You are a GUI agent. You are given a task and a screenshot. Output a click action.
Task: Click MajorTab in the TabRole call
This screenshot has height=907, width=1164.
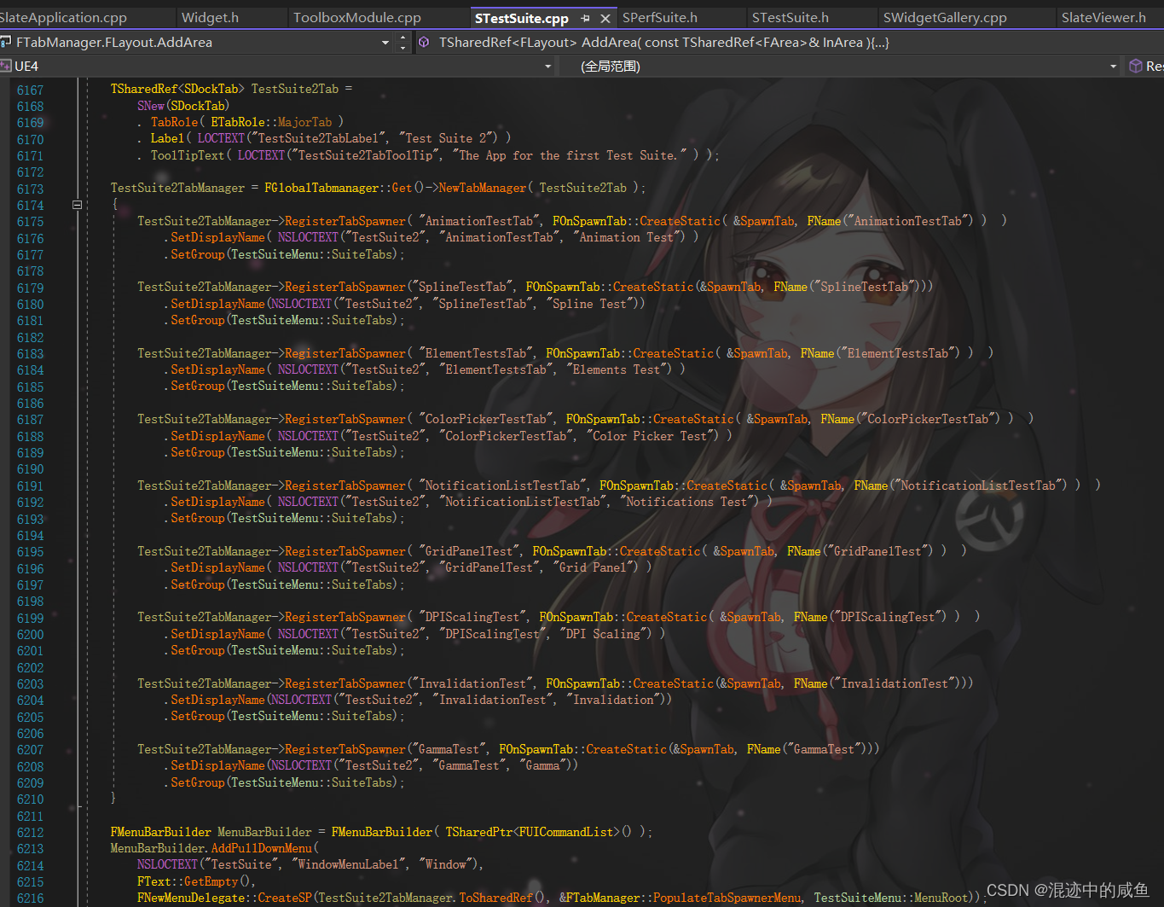tap(304, 122)
